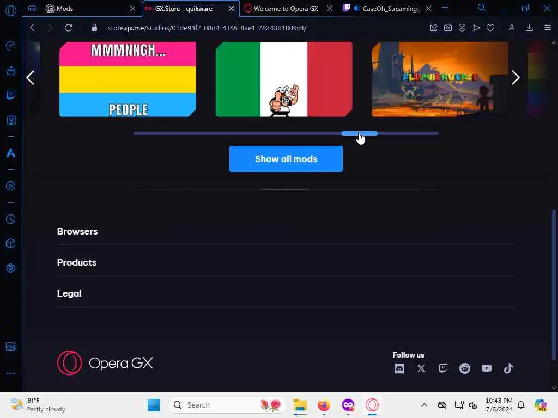Open Easy Setup menu icon
This screenshot has height=418, width=558.
click(547, 28)
